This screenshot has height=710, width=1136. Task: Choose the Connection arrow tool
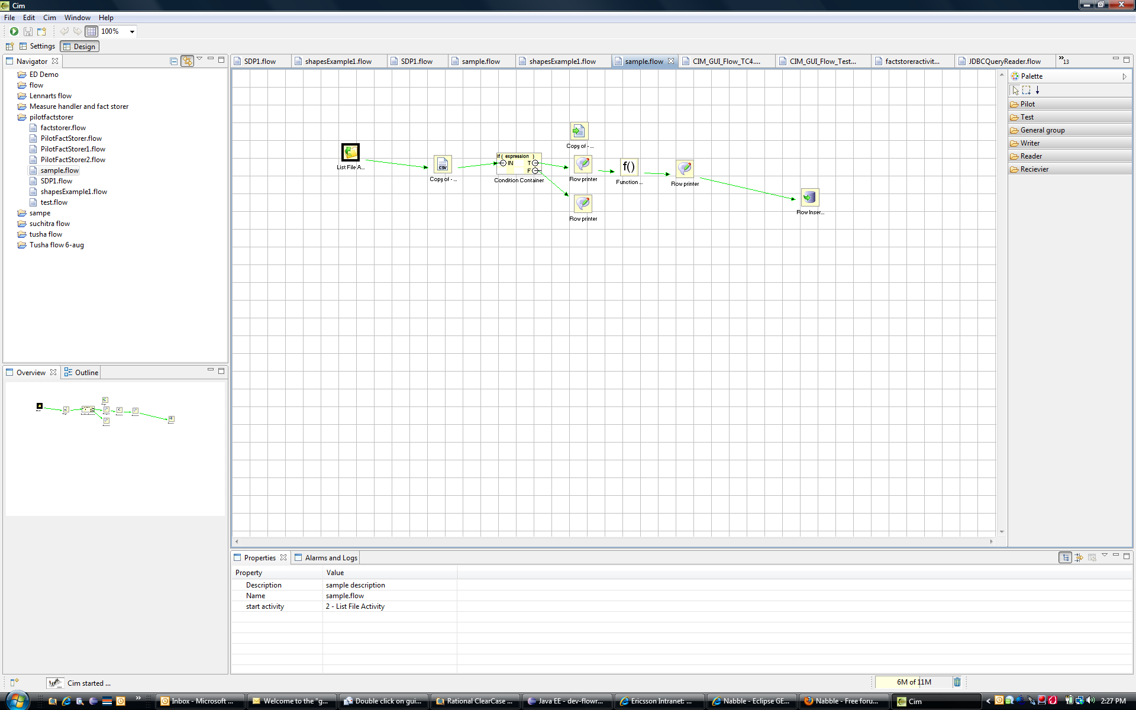(1038, 90)
